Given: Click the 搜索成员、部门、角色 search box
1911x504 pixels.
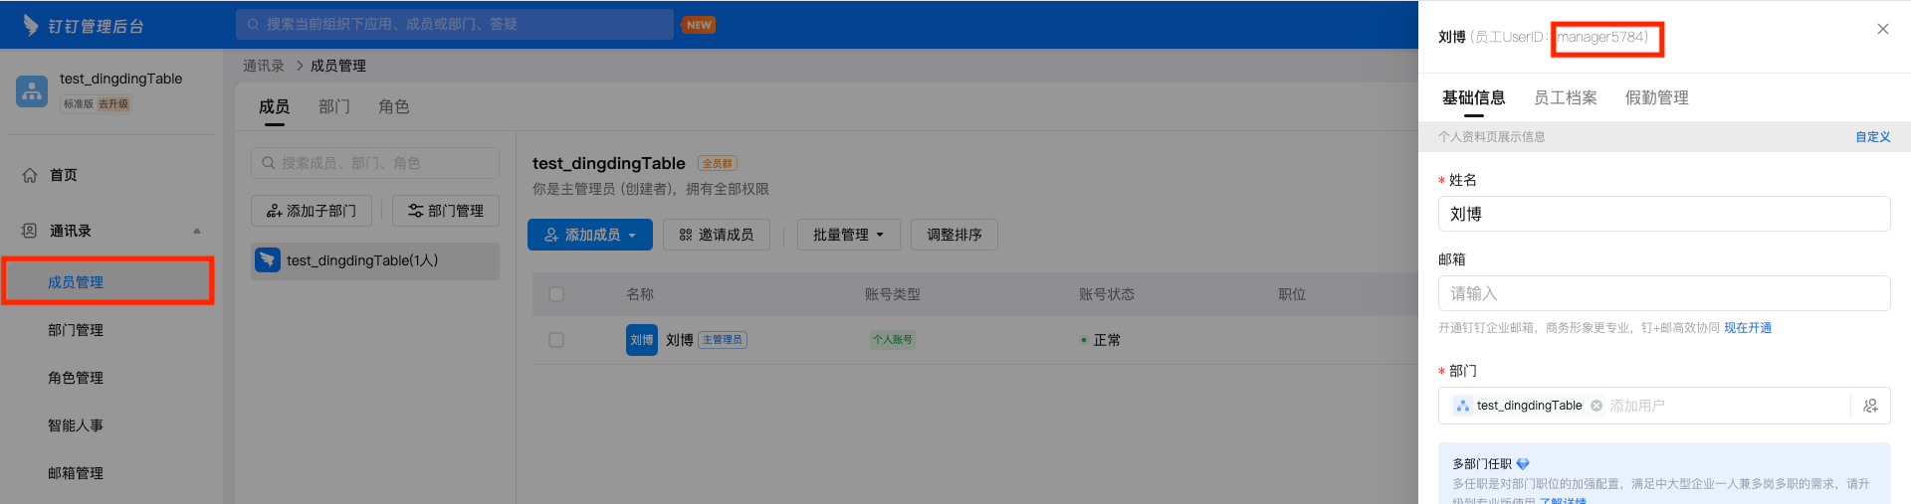Looking at the screenshot, I should pos(375,163).
